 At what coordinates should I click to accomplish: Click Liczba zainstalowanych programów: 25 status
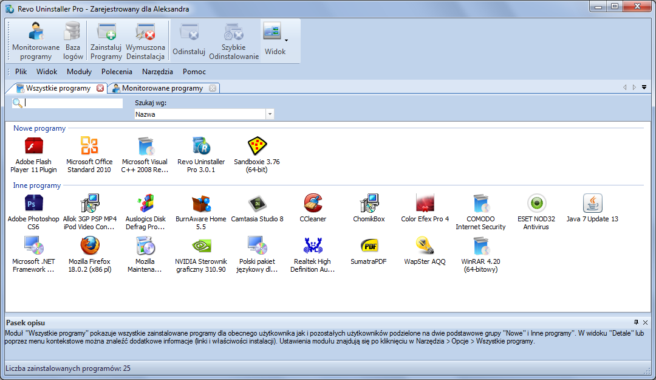[68, 368]
